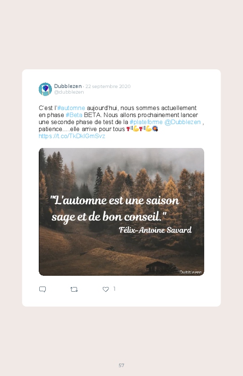Viewport: 243px width, 376px height.
Task: Open the #plateforme hashtag link
Action: point(146,122)
